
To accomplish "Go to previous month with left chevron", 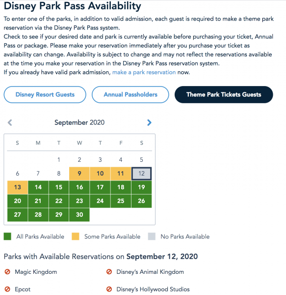I will click(10, 122).
